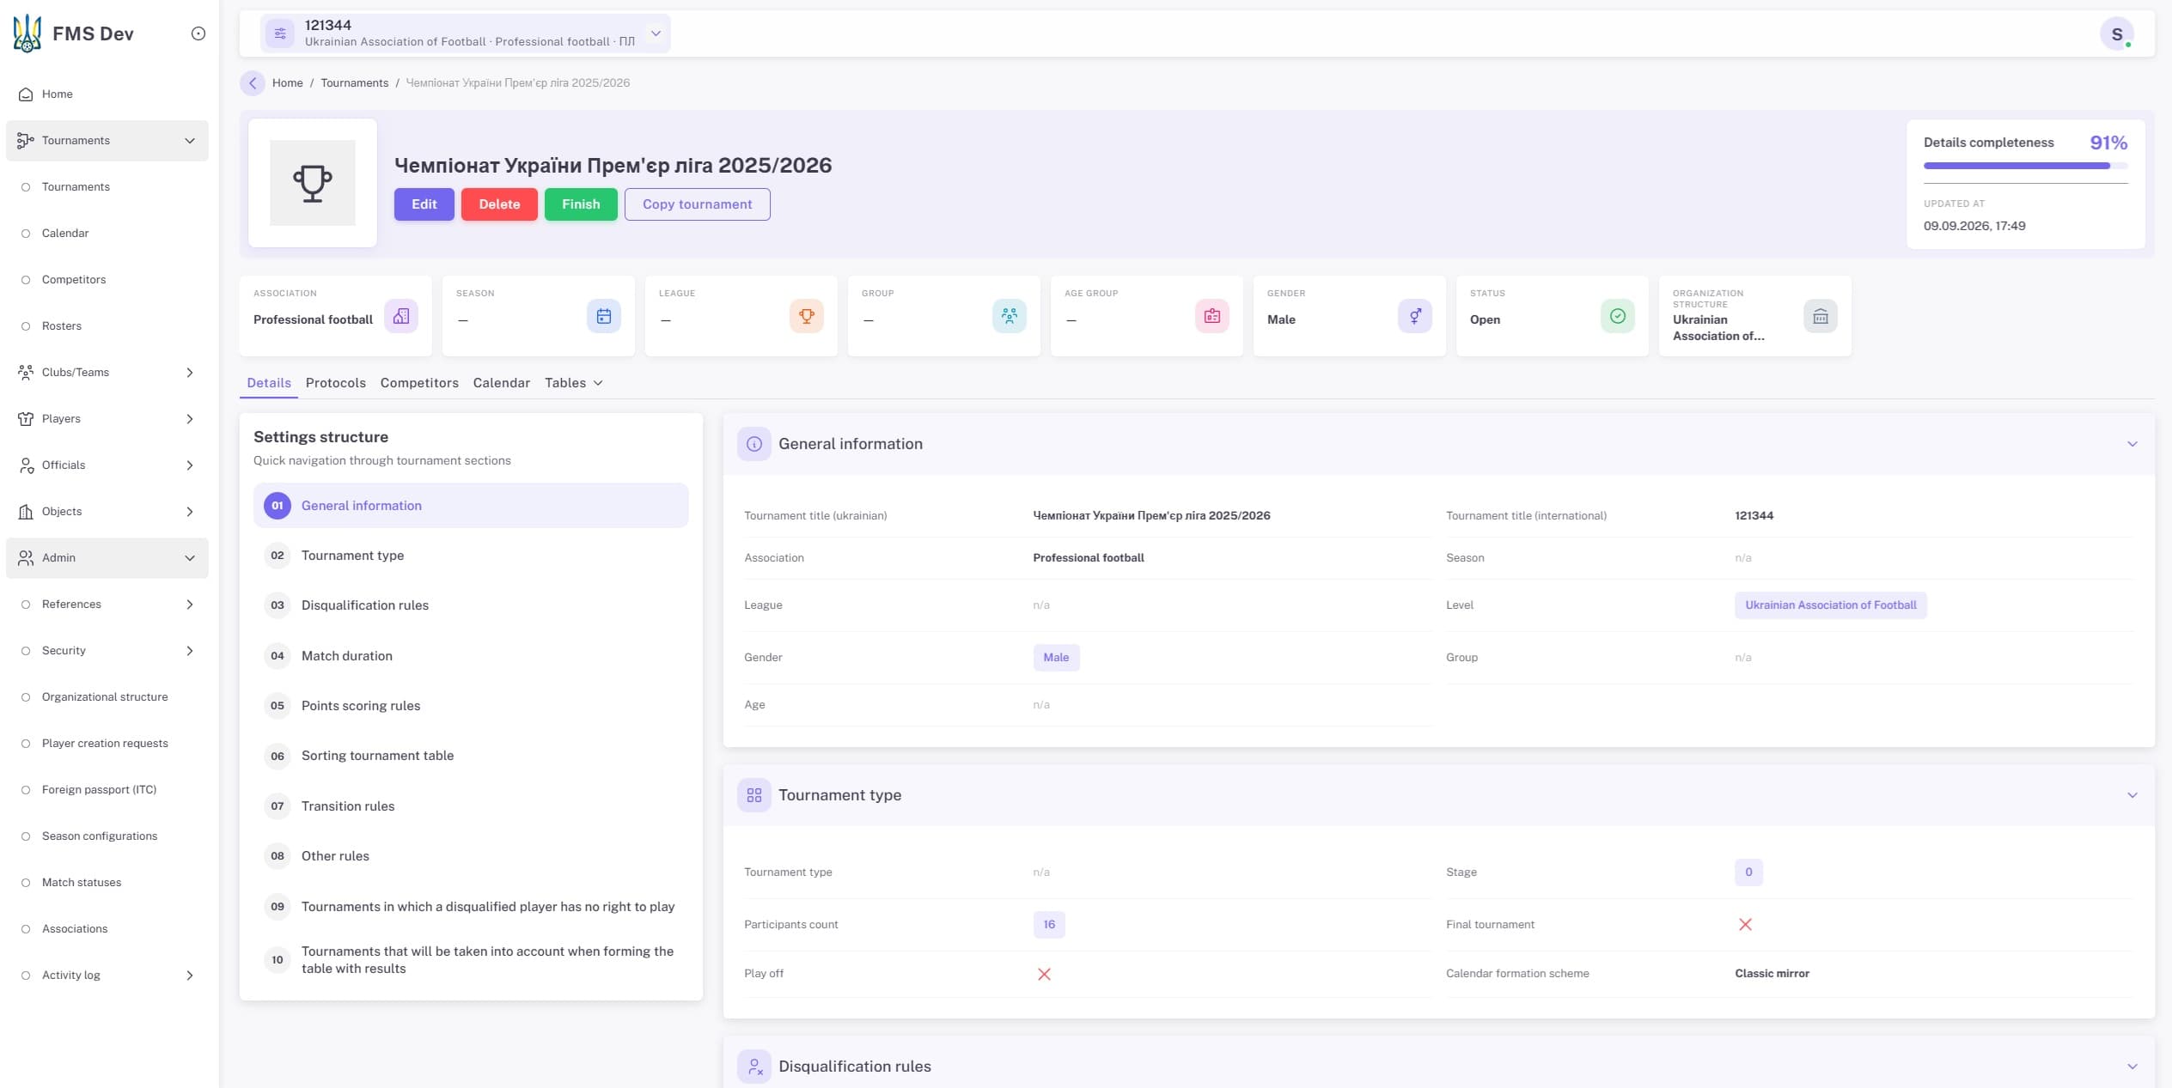
Task: Toggle sidebar pin circle icon
Action: [x=198, y=33]
